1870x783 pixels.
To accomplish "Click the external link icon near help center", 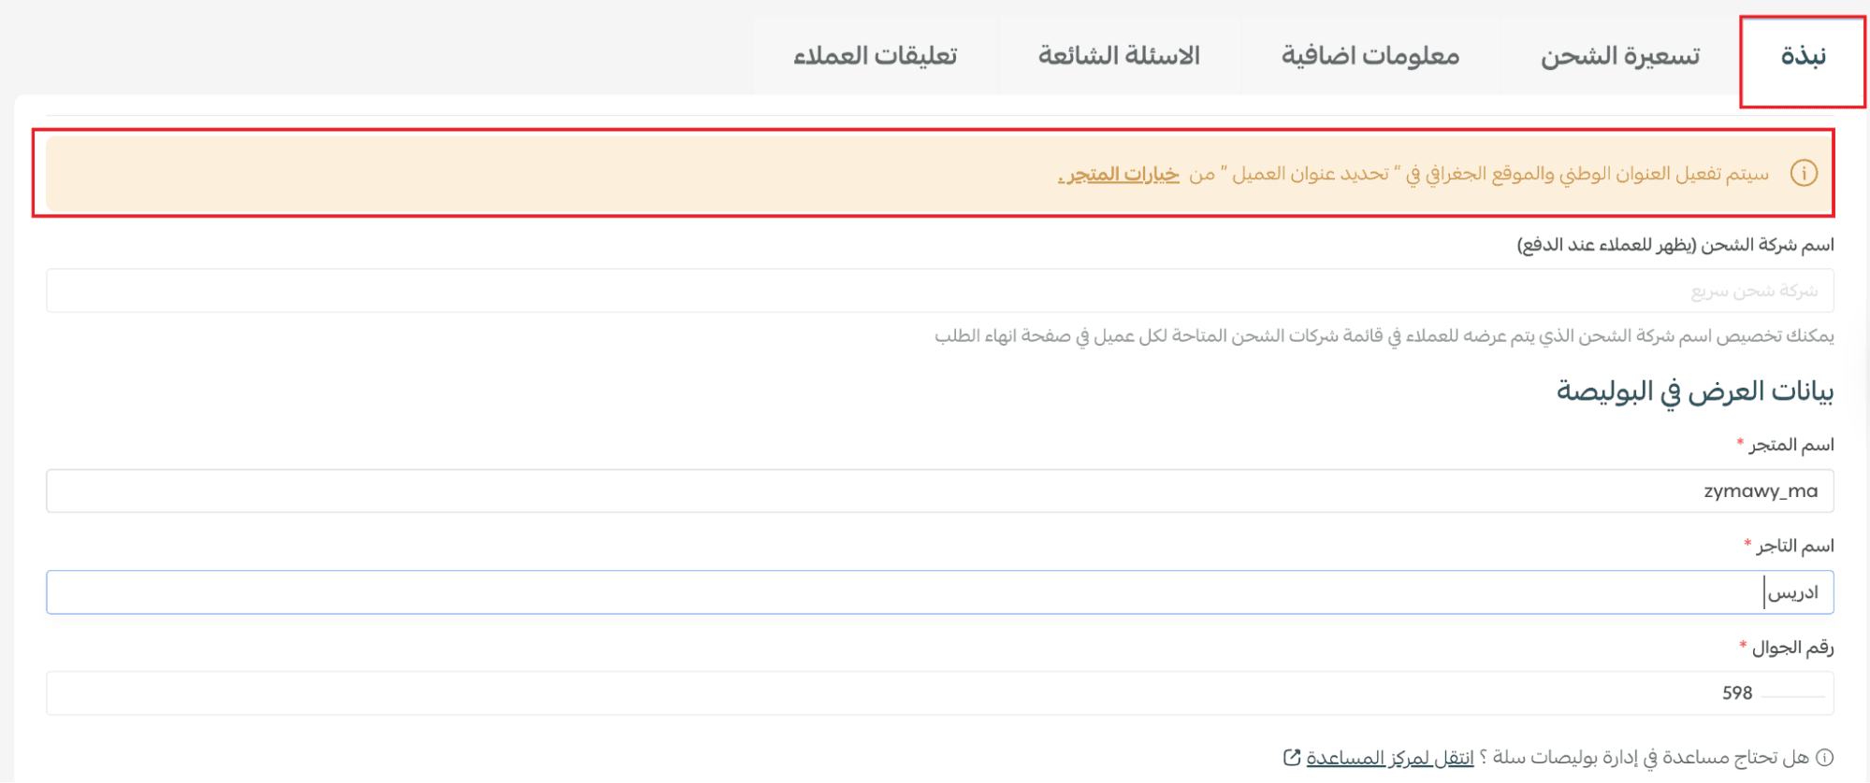I will click(x=1292, y=758).
